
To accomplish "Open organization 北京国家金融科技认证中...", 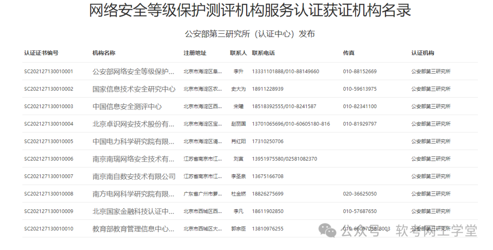I will [133, 211].
